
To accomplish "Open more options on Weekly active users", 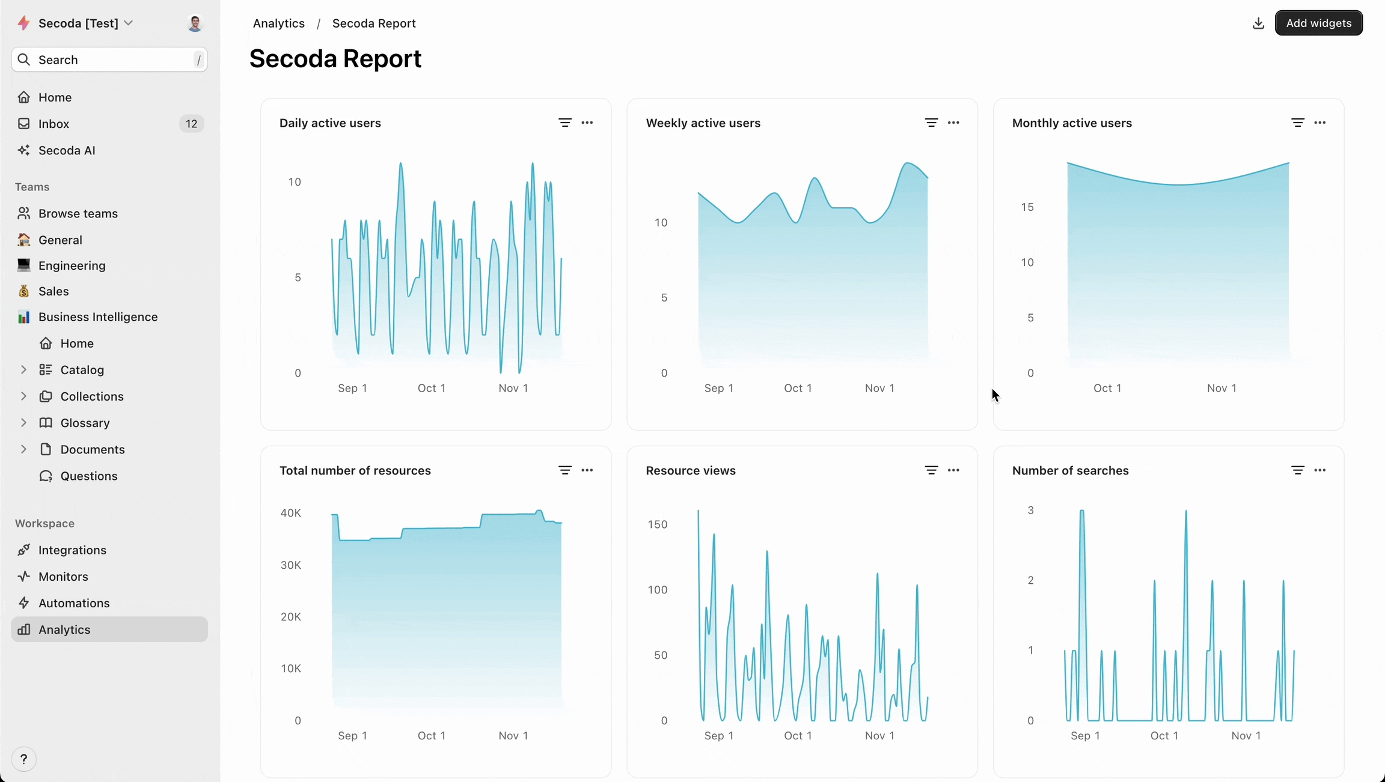I will 953,123.
